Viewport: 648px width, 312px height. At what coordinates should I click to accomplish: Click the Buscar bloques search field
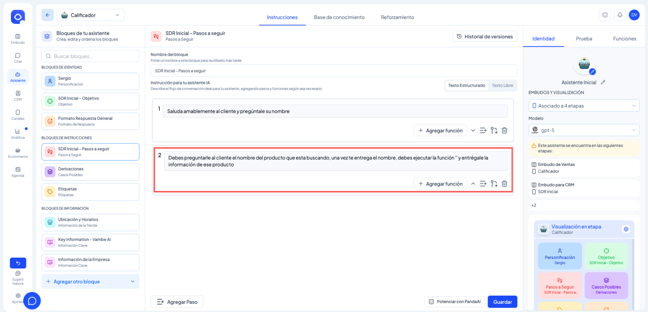coord(90,56)
